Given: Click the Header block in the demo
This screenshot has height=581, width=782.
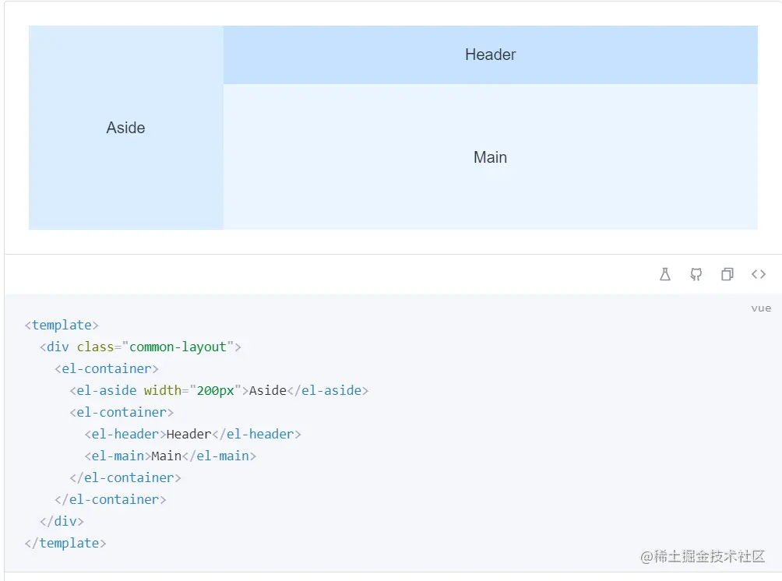Looking at the screenshot, I should pyautogui.click(x=490, y=55).
